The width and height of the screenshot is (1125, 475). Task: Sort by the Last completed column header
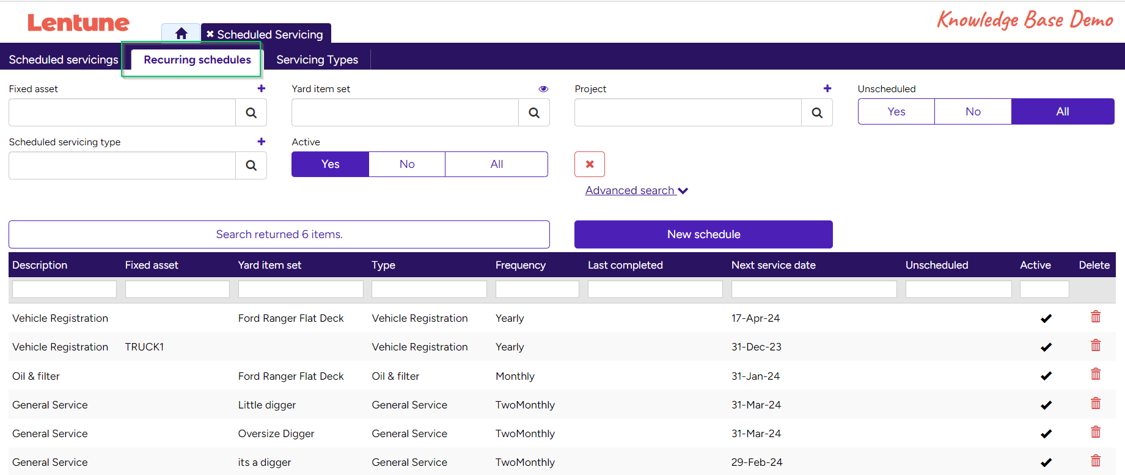[625, 265]
